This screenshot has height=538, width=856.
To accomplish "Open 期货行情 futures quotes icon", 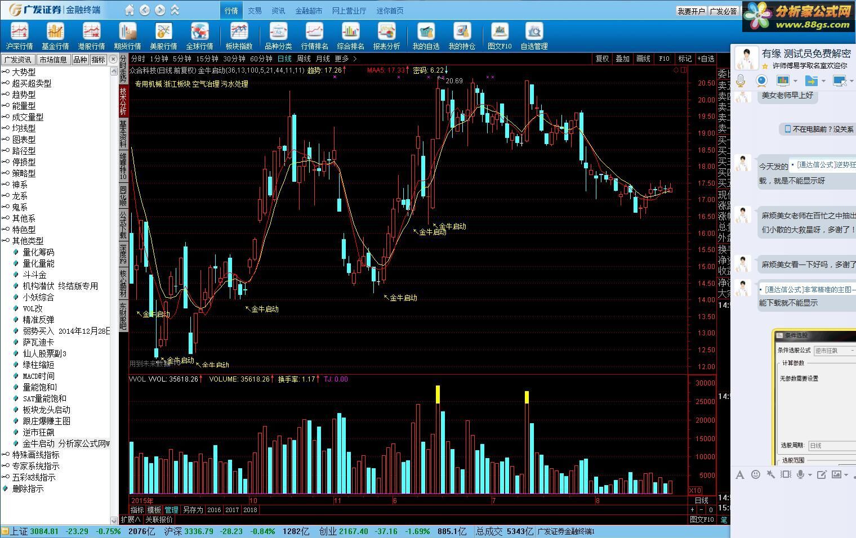I will [127, 37].
